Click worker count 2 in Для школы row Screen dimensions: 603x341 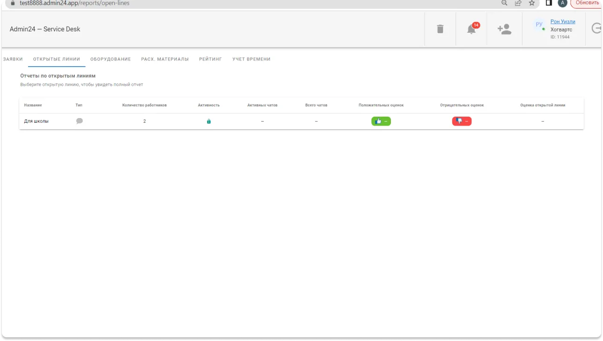point(144,121)
